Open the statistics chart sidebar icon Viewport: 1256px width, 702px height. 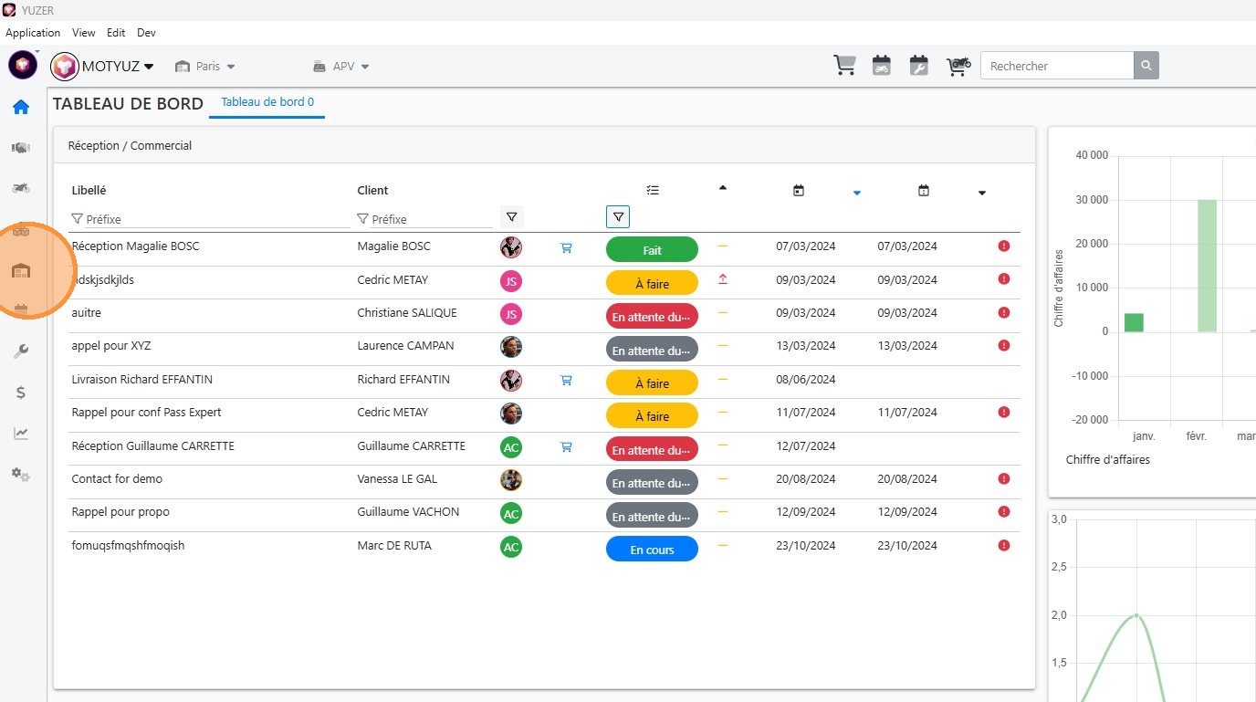pos(21,434)
